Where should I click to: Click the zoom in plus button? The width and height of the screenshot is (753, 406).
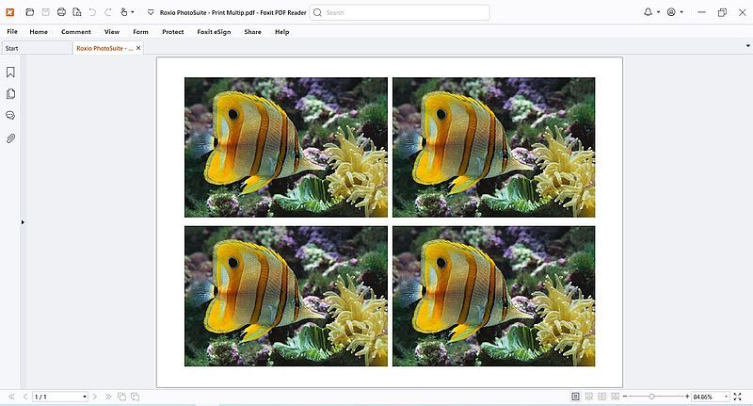[687, 397]
